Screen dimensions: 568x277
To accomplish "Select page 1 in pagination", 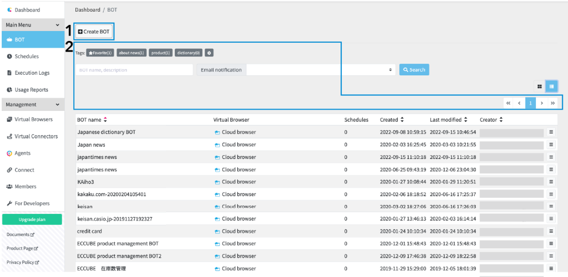I will click(x=530, y=103).
